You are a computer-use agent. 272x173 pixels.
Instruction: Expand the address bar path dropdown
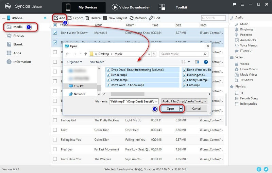pos(149,54)
